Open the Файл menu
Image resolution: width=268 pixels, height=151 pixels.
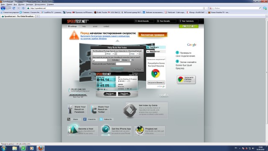tap(3, 5)
